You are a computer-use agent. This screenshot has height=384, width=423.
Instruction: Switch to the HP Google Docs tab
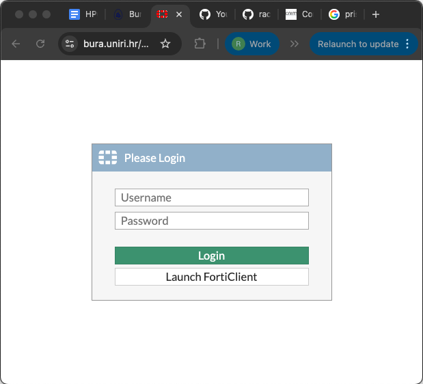tap(83, 14)
